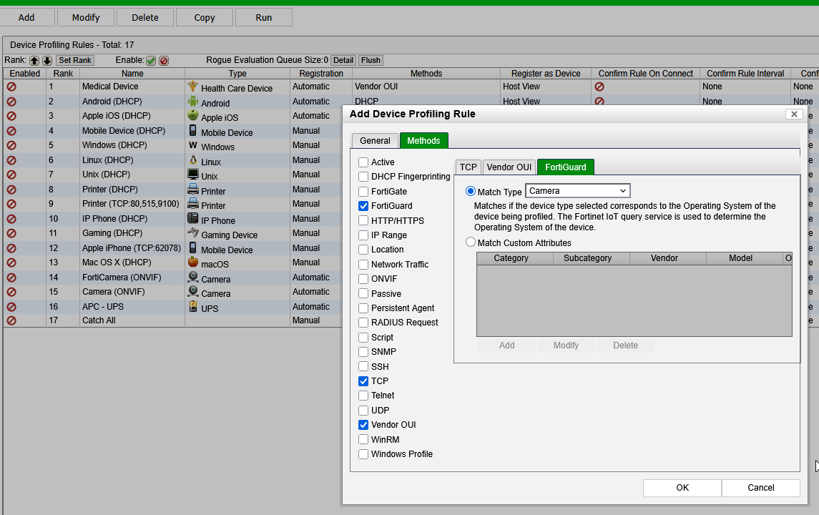Check DHCP Fingerprinting method

click(x=363, y=177)
